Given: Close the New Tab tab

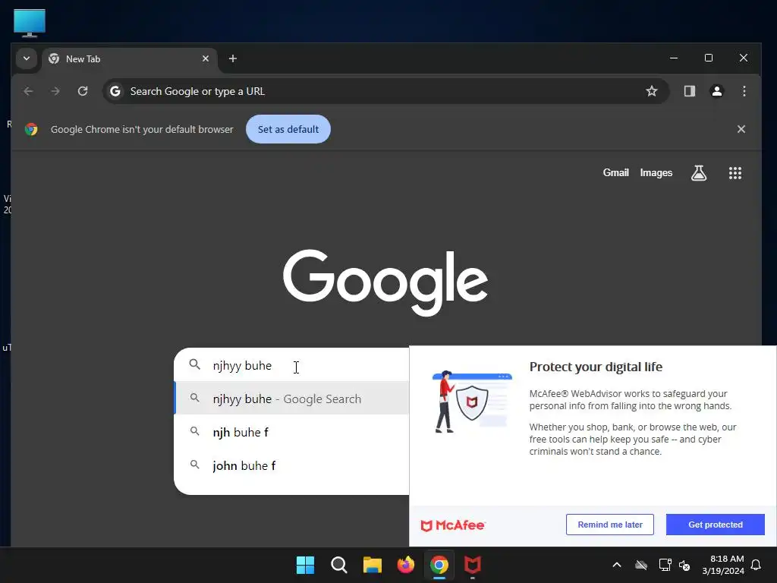Looking at the screenshot, I should (x=206, y=59).
